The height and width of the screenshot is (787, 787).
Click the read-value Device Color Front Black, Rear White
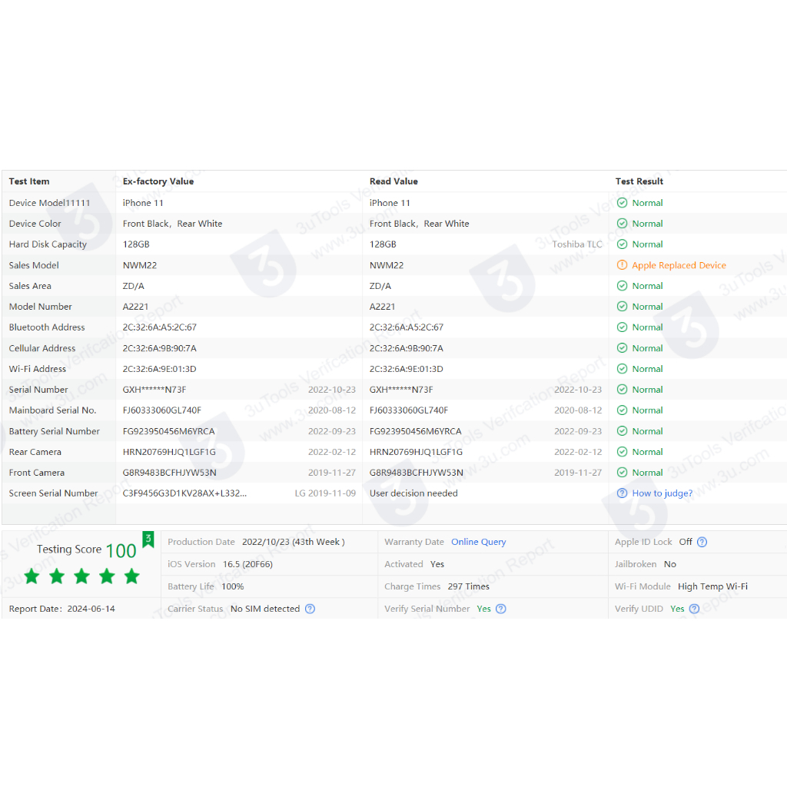click(x=420, y=224)
